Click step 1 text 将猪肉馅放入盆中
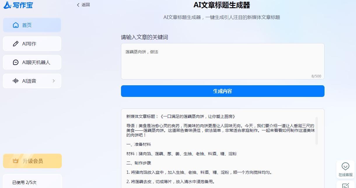 click(199, 172)
